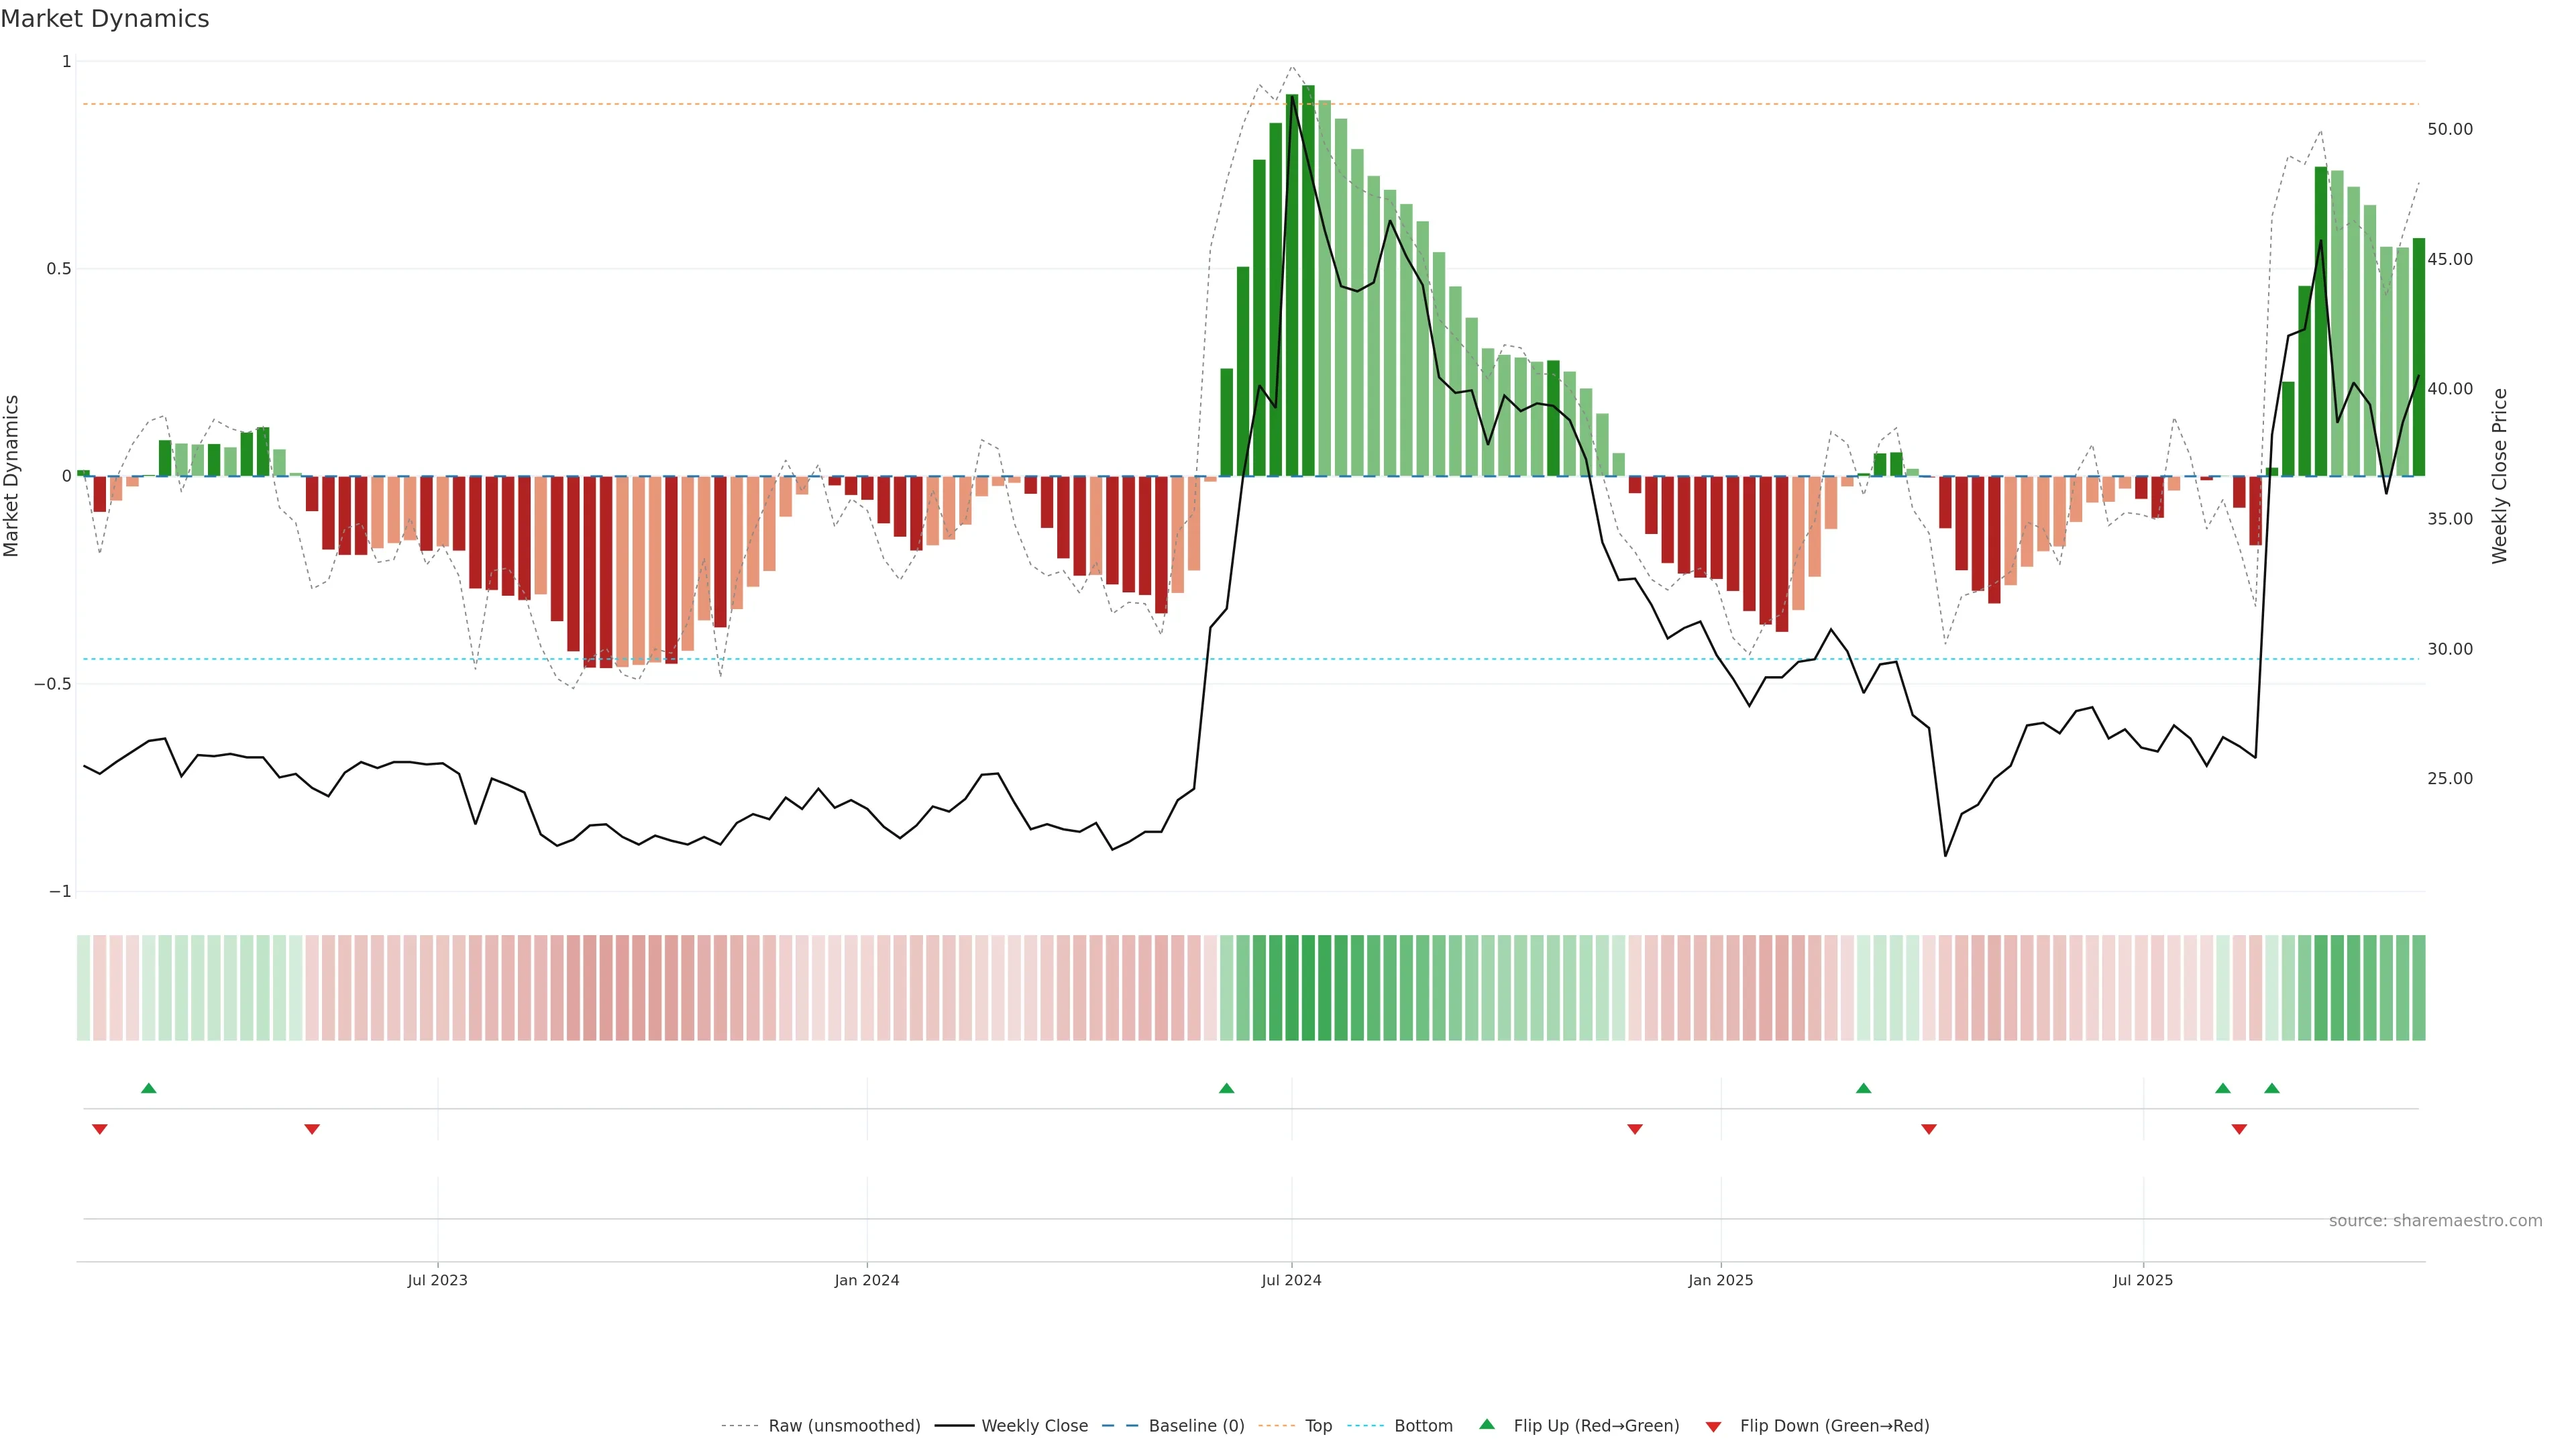The height and width of the screenshot is (1449, 2576).
Task: Click the rightmost dark green heat strip cell
Action: [x=2418, y=988]
